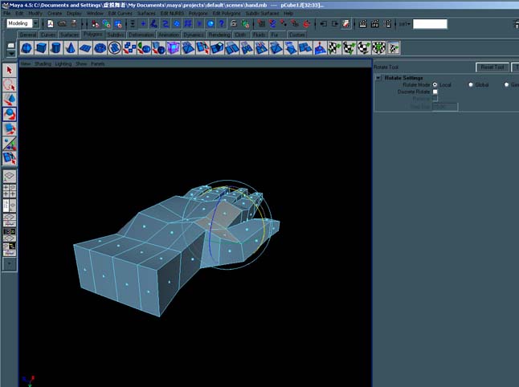
Task: Click the Reset Tool button
Action: click(492, 67)
